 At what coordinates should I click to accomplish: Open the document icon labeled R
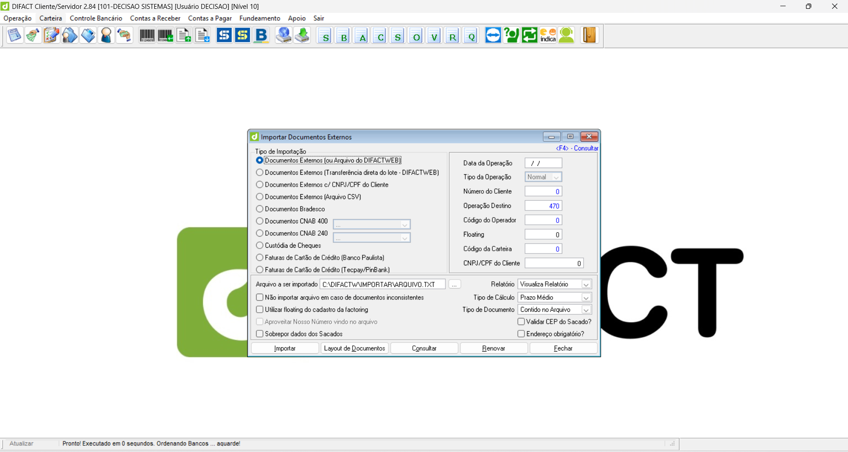tap(452, 35)
